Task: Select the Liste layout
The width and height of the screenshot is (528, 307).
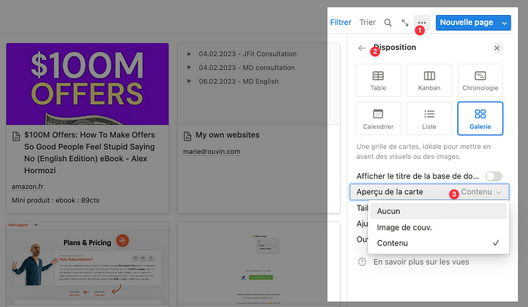Action: [429, 119]
